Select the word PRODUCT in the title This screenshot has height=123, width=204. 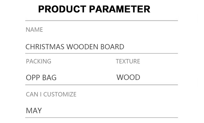point(62,9)
